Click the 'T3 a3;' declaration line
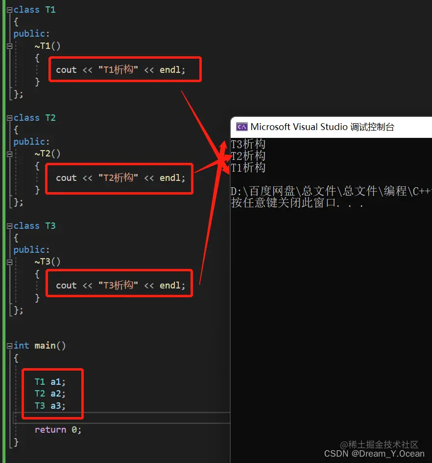The image size is (432, 463). (50, 406)
